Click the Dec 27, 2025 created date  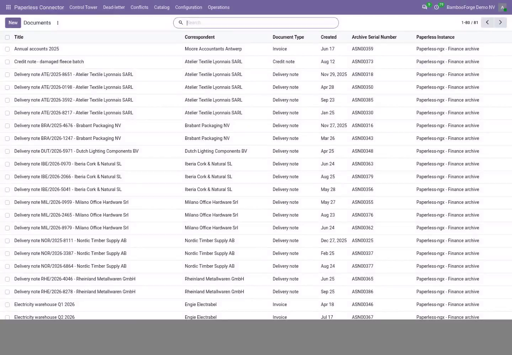(x=334, y=241)
